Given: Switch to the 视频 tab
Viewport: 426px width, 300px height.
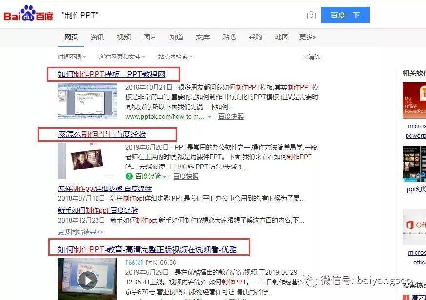Looking at the screenshot, I should (124, 37).
